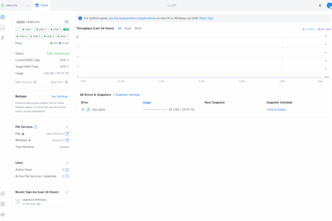Click the '2.18 GB / 131.95 TB' usage value
This screenshot has height=221, width=332.
56,74
